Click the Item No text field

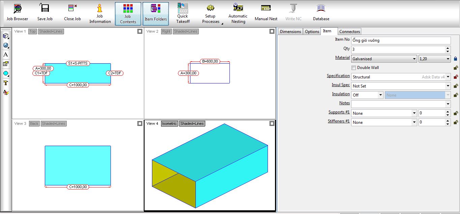coord(400,40)
